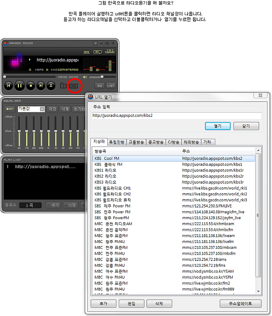This screenshot has width=272, height=316.
Task: Click the small play indicator on the display
Action: 30,60
